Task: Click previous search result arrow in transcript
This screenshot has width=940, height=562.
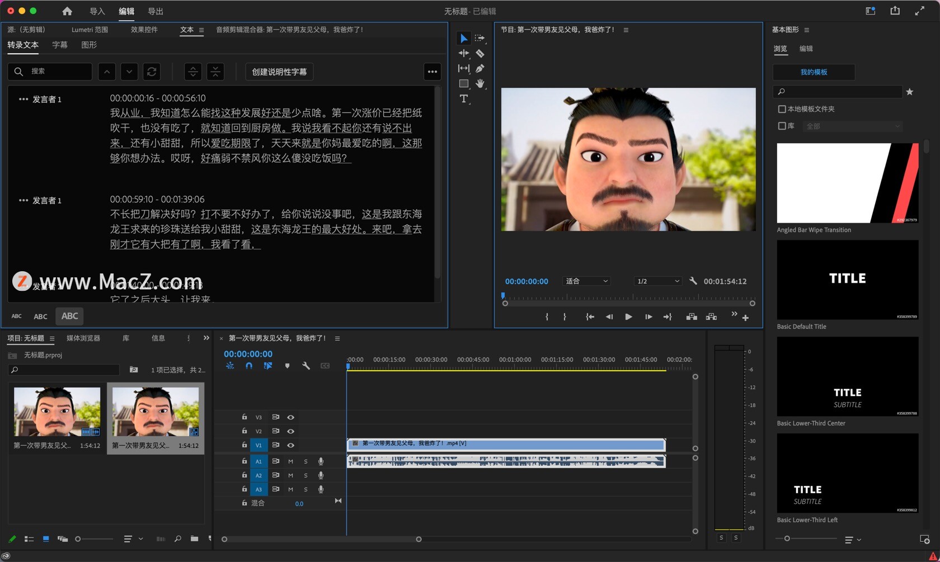Action: pos(107,72)
